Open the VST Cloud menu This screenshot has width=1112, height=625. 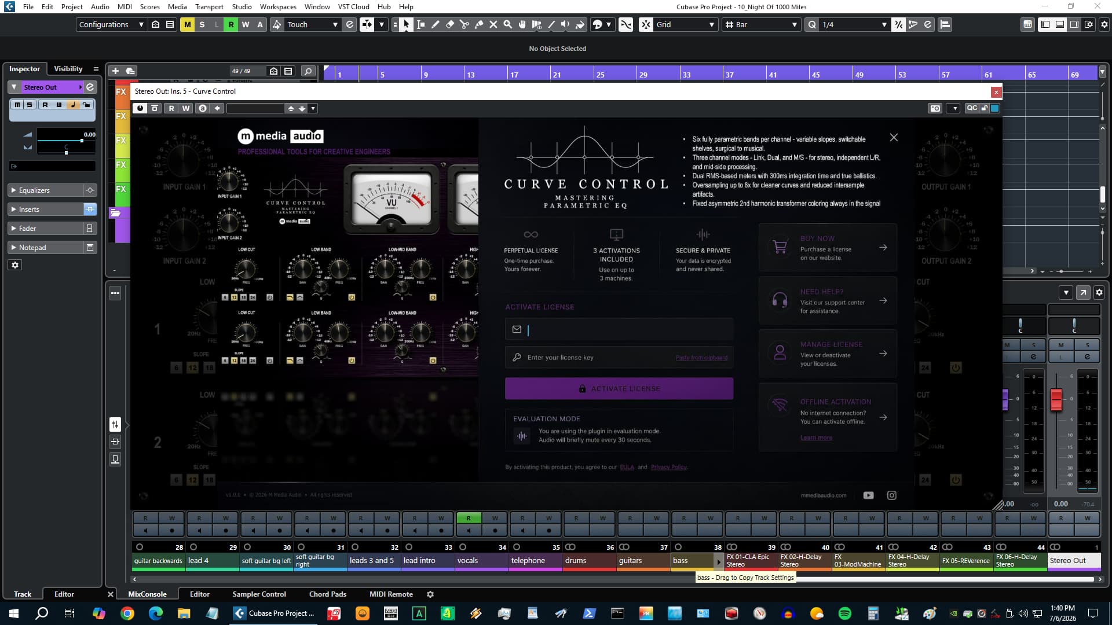pos(353,6)
